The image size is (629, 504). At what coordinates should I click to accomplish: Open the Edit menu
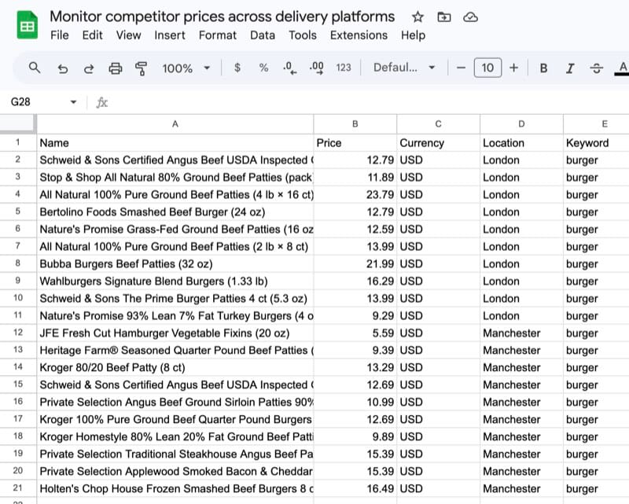tap(92, 35)
